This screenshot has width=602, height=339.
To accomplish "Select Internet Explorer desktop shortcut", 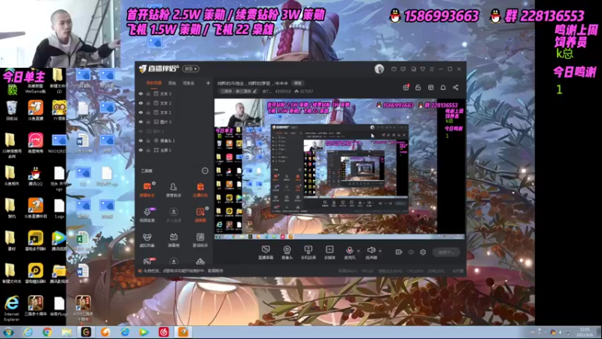I will pyautogui.click(x=11, y=308).
